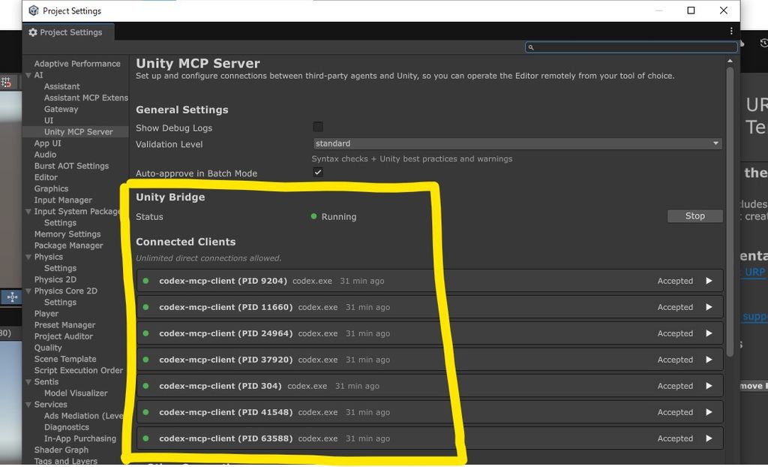Open Audio settings
768x467 pixels.
(x=45, y=155)
